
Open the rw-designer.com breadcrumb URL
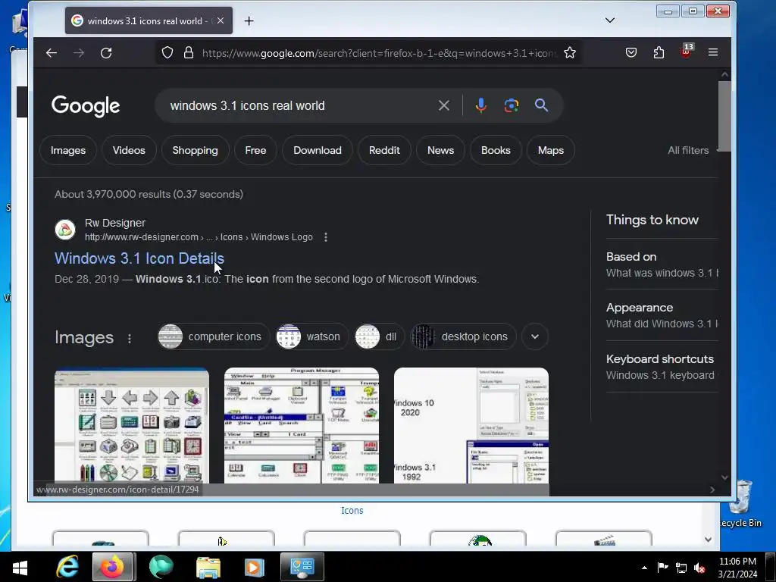pyautogui.click(x=199, y=237)
